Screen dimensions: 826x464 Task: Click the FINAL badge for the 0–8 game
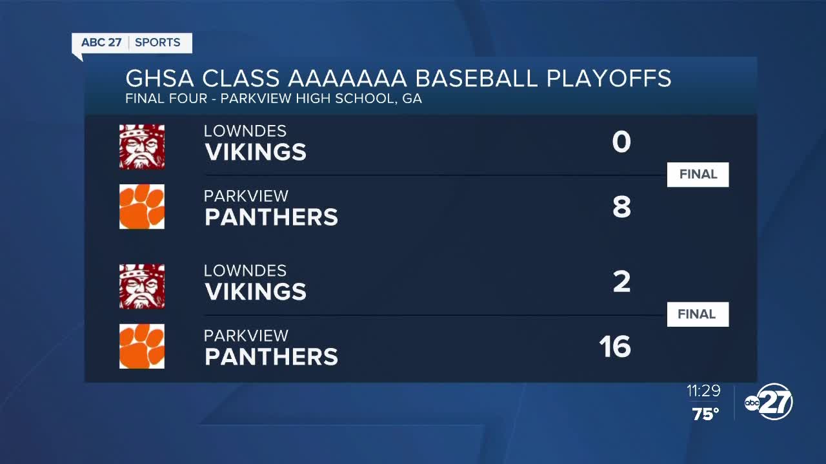tap(698, 175)
